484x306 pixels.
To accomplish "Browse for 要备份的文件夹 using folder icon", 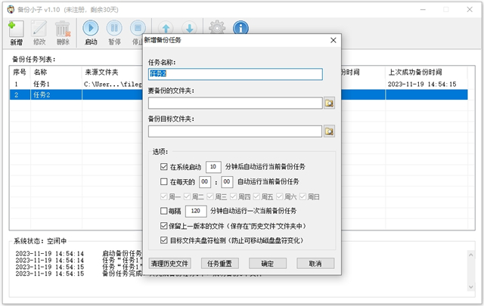I will tap(329, 103).
